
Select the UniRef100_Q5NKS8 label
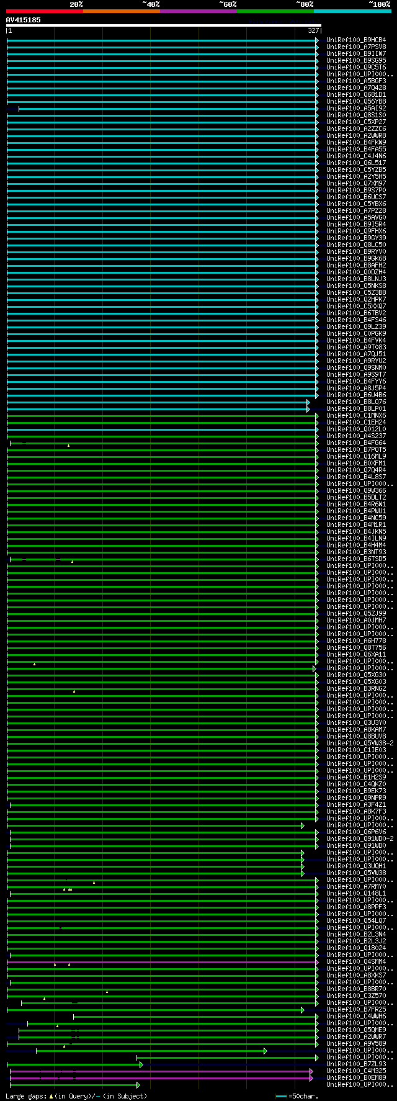tap(356, 286)
